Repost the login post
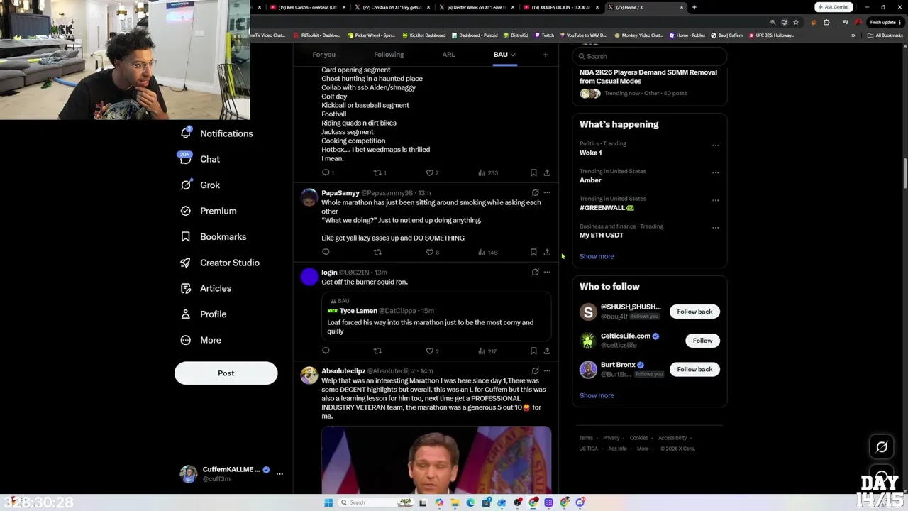 [377, 351]
